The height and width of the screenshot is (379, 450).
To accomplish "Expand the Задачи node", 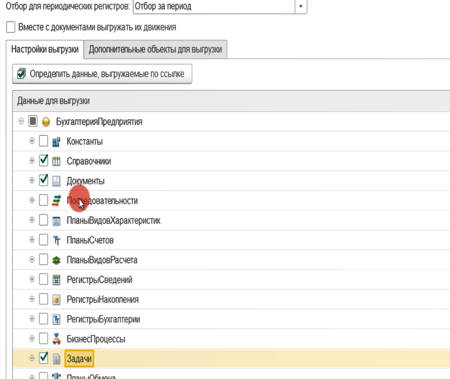I will [32, 358].
